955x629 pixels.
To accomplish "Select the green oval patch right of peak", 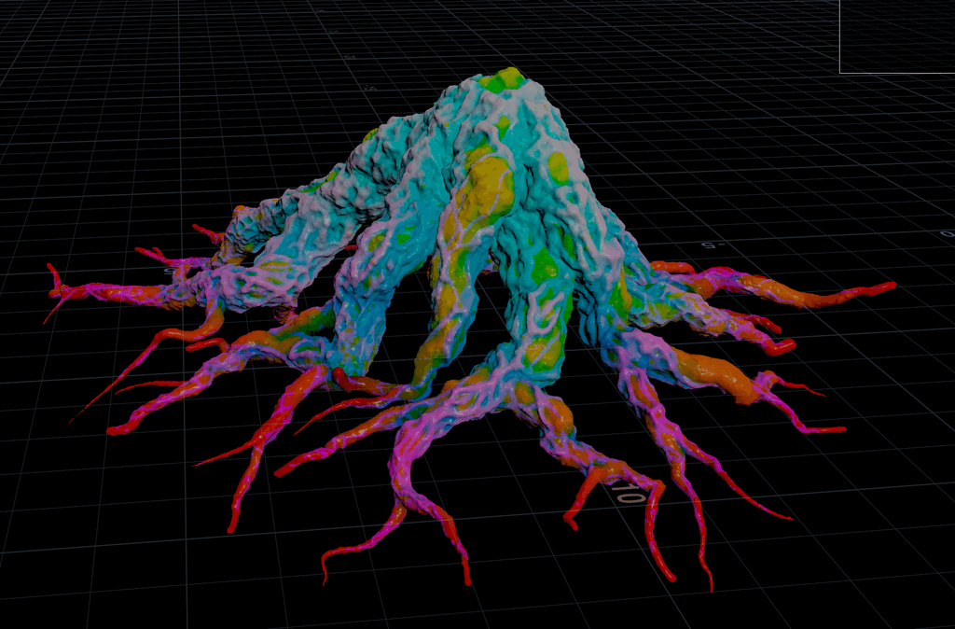I will click(558, 168).
